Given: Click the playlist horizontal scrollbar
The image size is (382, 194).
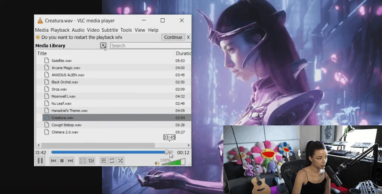Looking at the screenshot, I should point(98,145).
